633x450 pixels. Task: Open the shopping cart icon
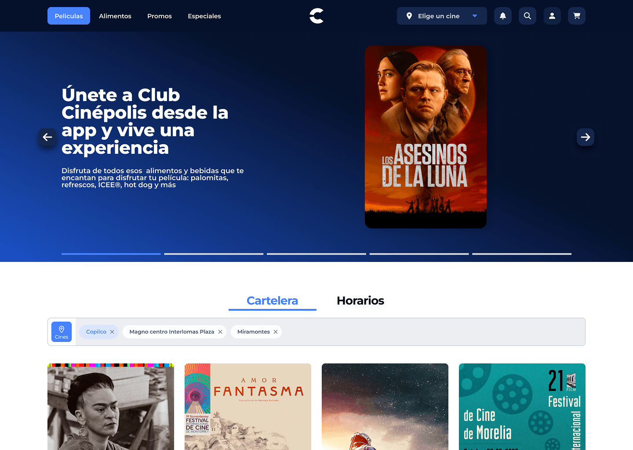pos(577,16)
